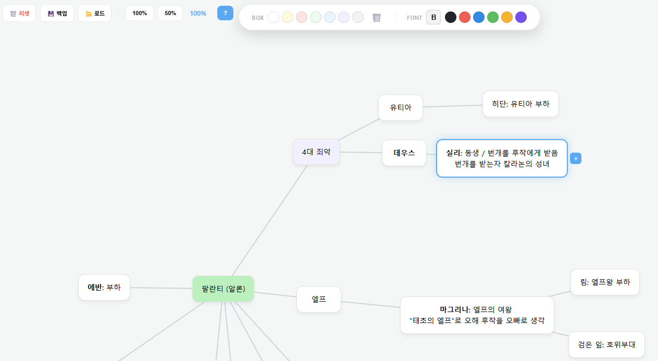
Task: Click the trash icon in the BOX row
Action: (376, 17)
